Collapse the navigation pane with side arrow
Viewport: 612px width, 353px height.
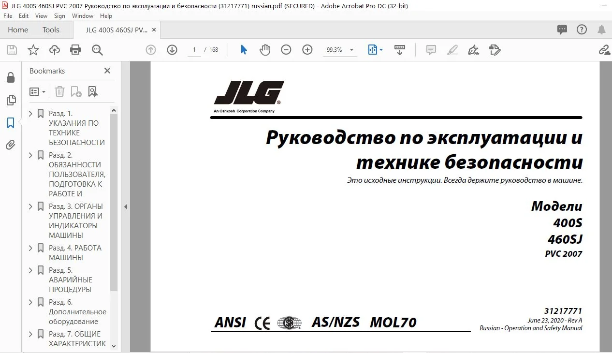pos(126,207)
